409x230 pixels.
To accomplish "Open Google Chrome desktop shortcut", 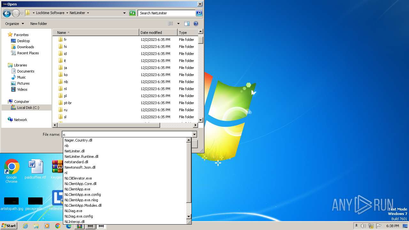I will (12, 171).
